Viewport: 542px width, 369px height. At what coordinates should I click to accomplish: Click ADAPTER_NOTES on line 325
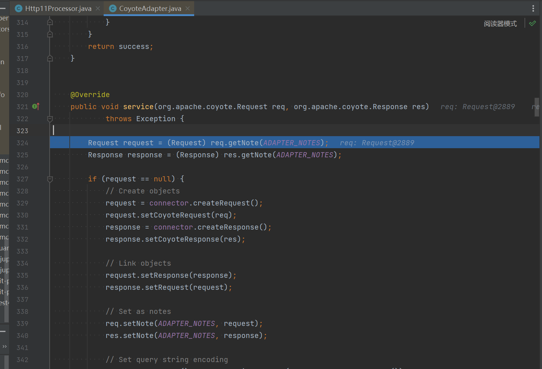click(x=305, y=155)
